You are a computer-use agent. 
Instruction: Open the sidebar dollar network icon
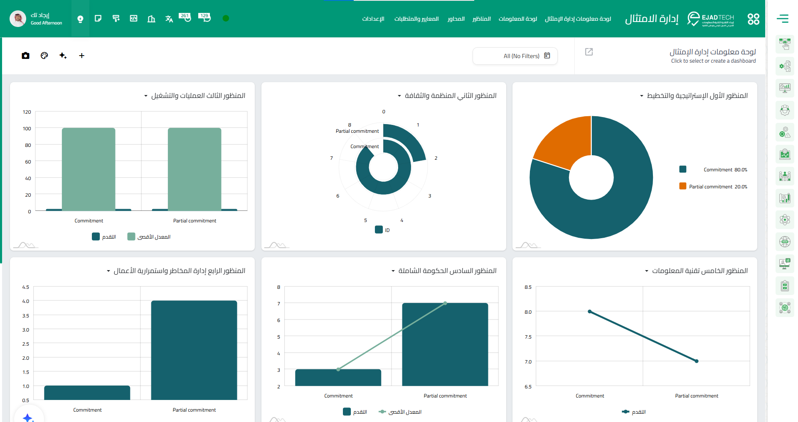tap(785, 308)
